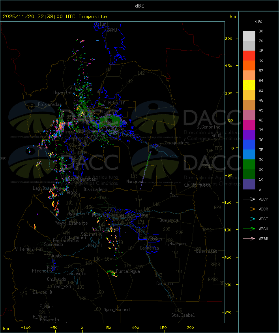Click the 'Llancanelo' map label
Viewport: 279px width, 333px height.
pos(74,274)
